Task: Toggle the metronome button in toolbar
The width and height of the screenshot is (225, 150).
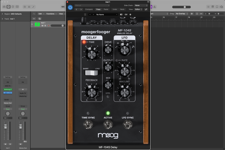Action: tap(155, 7)
